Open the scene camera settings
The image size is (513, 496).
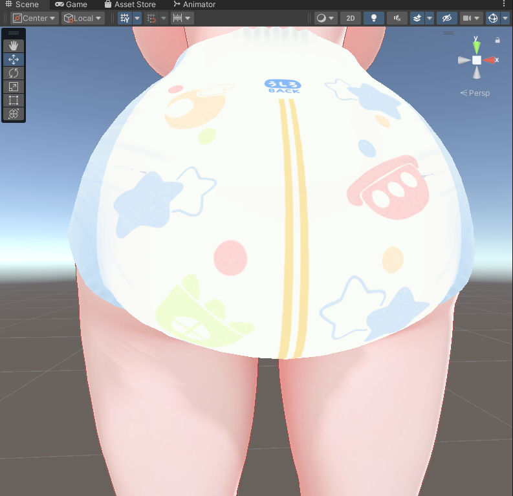(466, 18)
